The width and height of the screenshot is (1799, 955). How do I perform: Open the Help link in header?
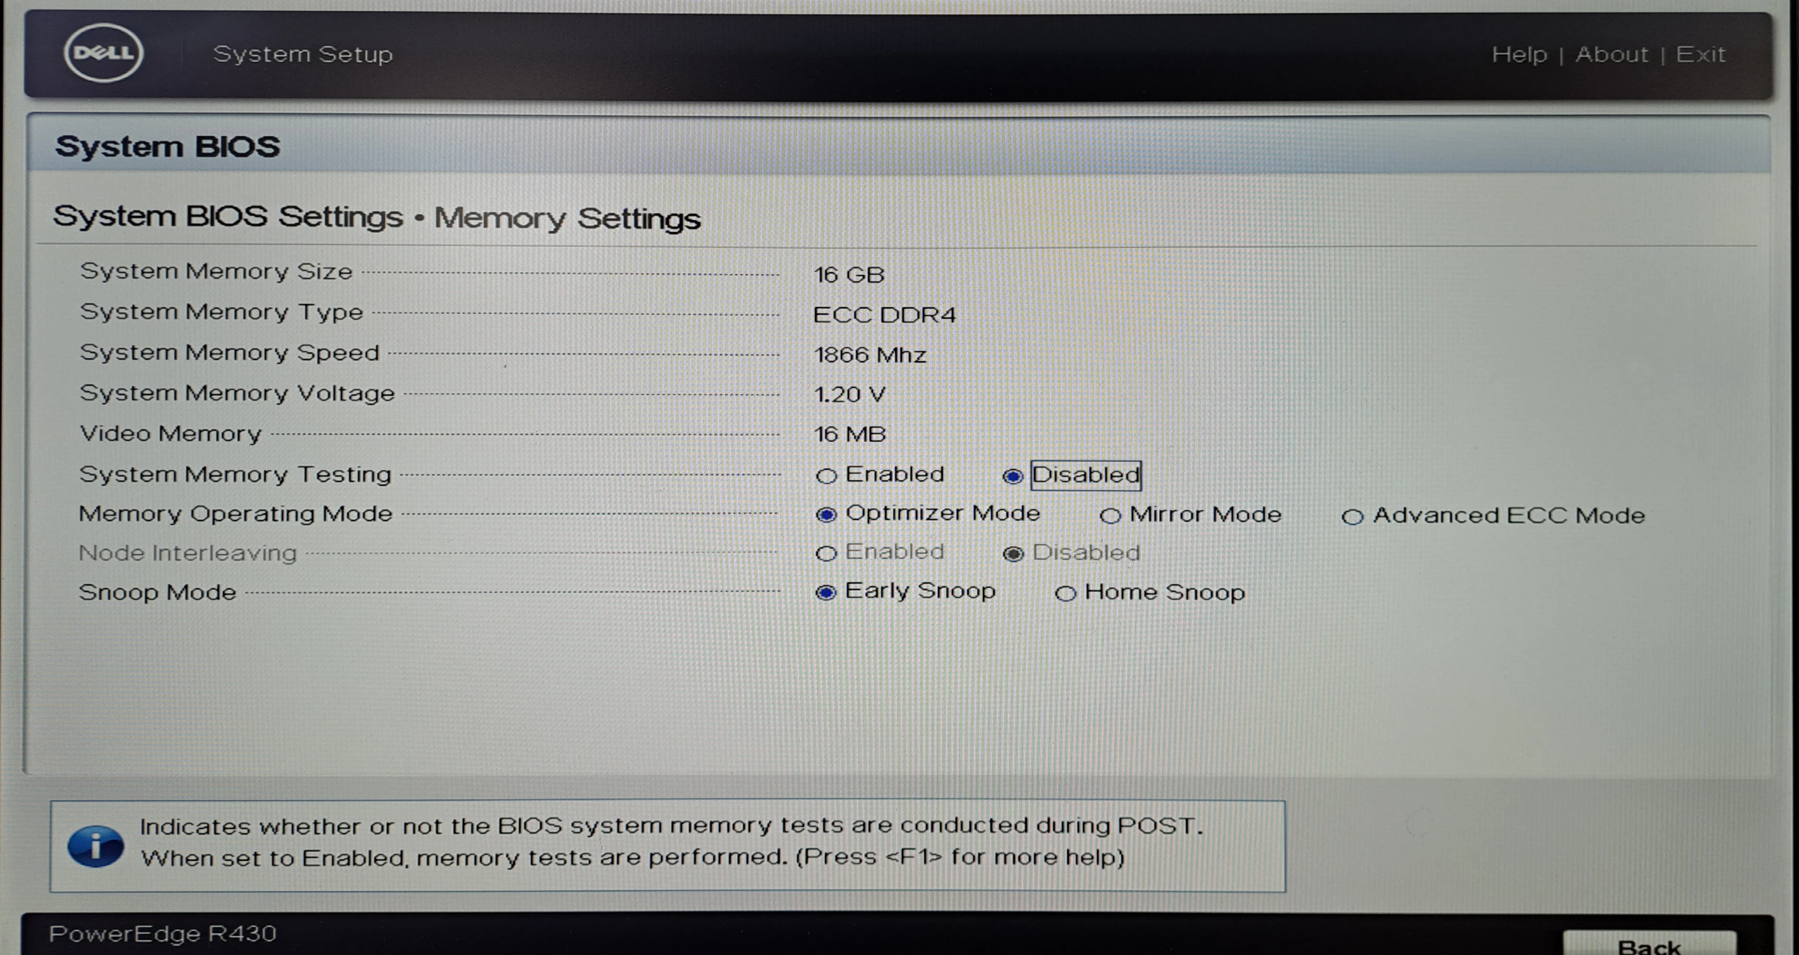1519,54
